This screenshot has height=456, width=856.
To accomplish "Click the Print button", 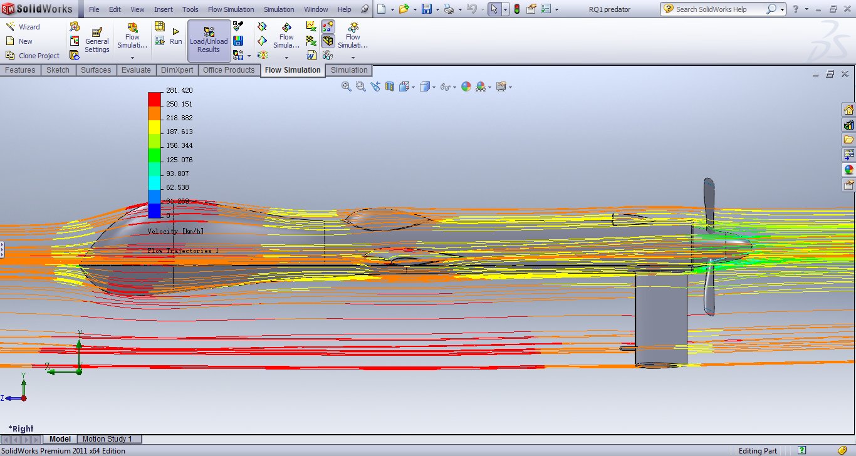I will (449, 9).
